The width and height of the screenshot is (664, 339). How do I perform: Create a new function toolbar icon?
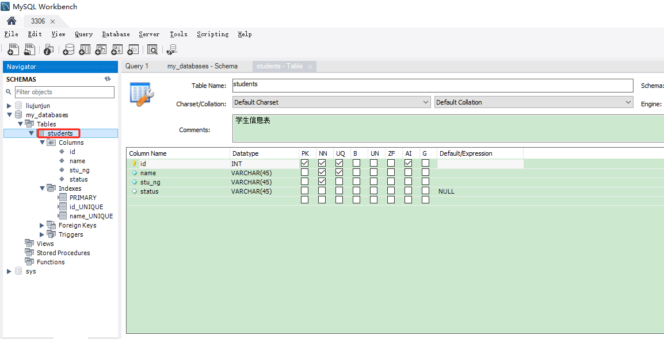pos(133,50)
